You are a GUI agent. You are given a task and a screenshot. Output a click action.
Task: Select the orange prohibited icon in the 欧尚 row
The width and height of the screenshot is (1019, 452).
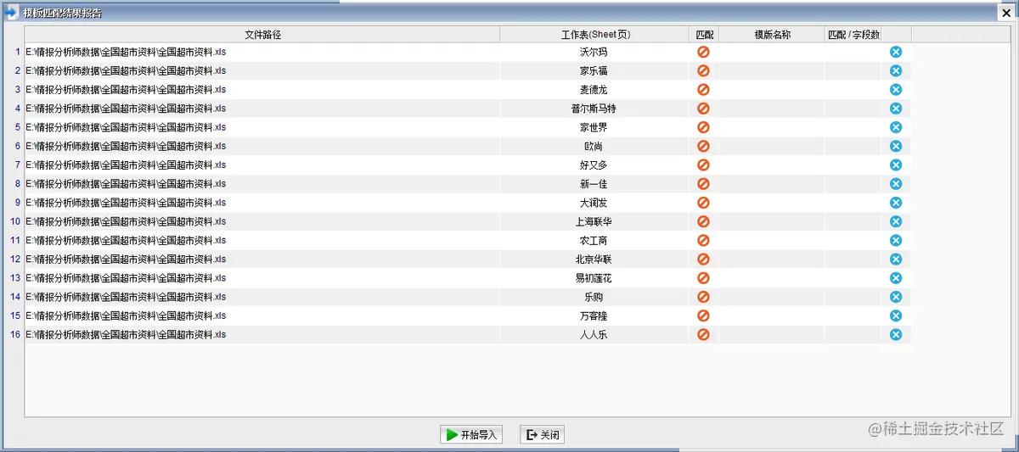click(x=703, y=146)
